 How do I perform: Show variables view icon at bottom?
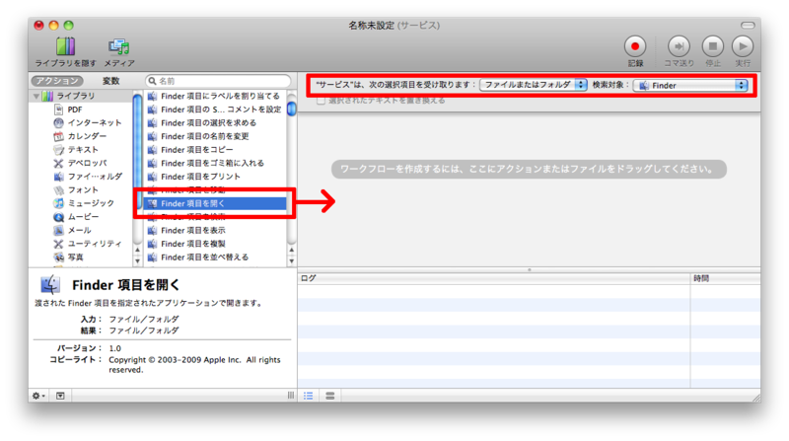click(x=330, y=396)
